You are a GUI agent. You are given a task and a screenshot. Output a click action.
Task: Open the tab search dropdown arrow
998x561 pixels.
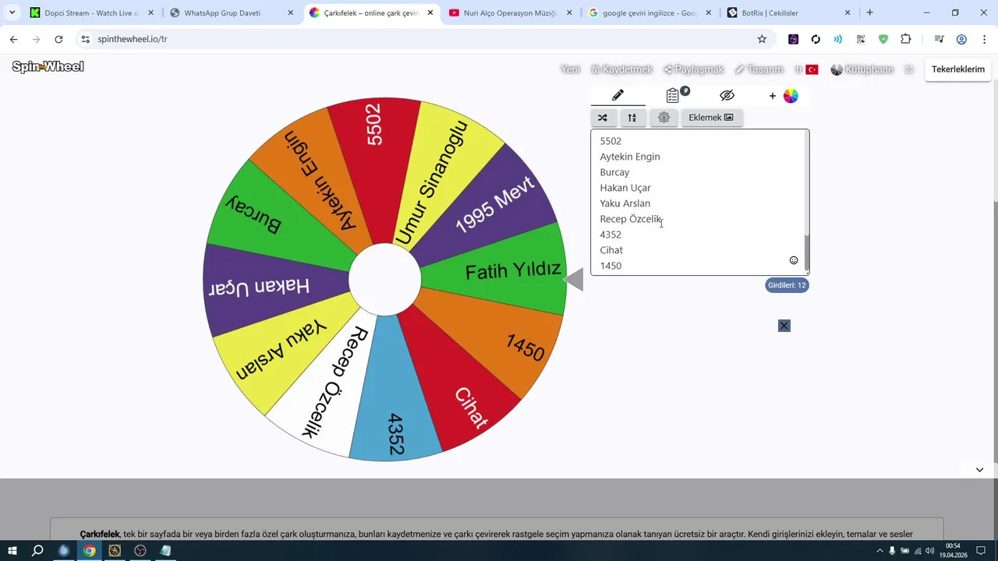click(12, 12)
